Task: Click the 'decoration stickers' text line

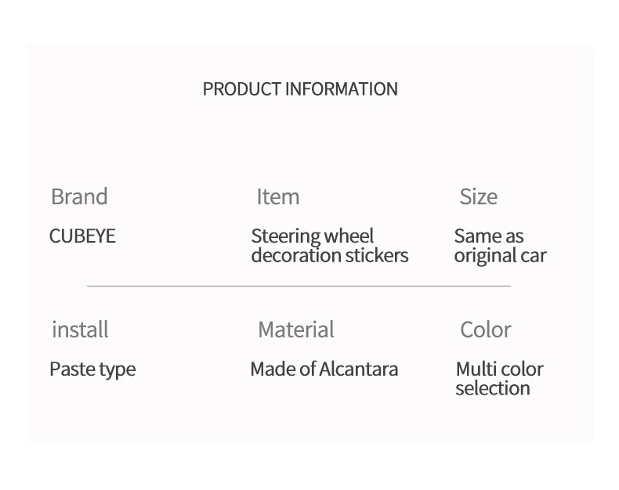Action: click(330, 255)
